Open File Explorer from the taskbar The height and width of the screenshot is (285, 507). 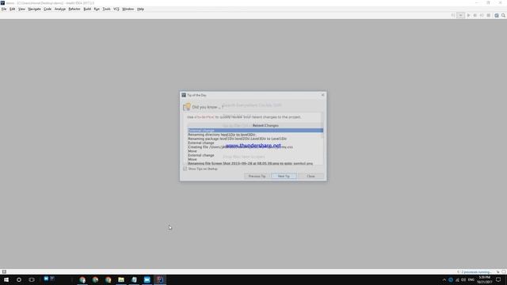[x=121, y=279]
